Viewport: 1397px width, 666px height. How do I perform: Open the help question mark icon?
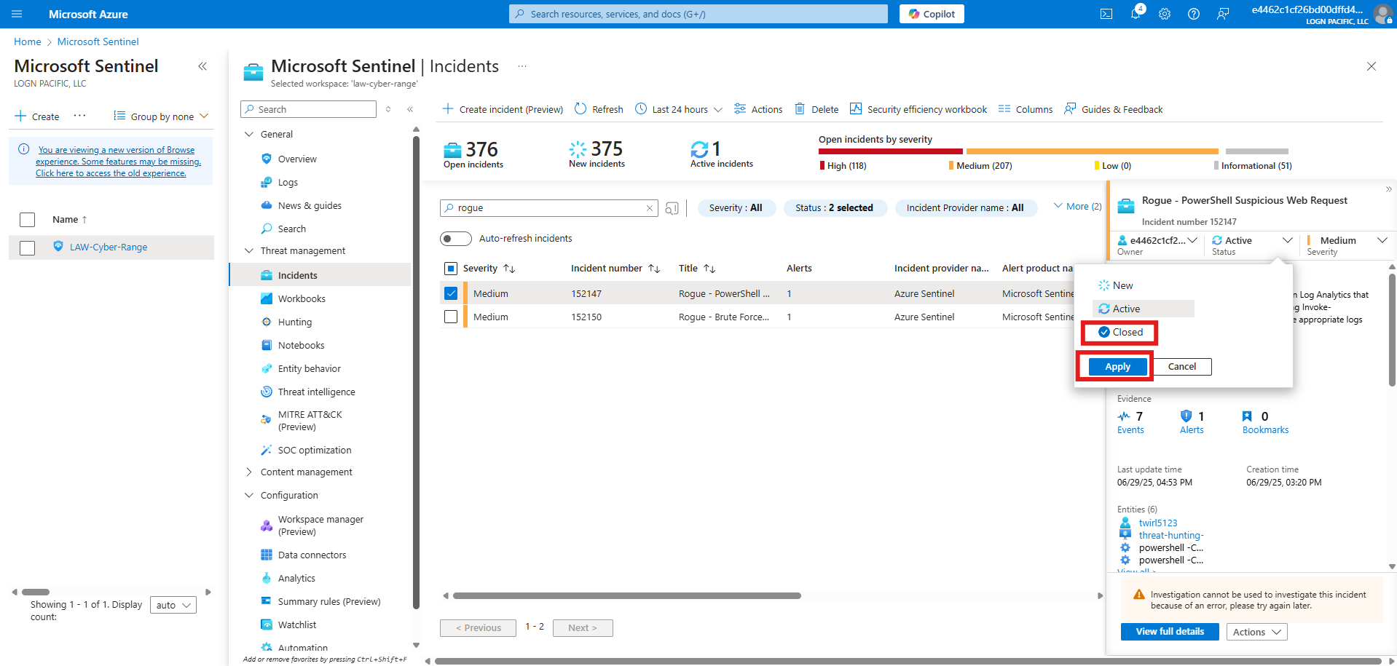(1194, 14)
